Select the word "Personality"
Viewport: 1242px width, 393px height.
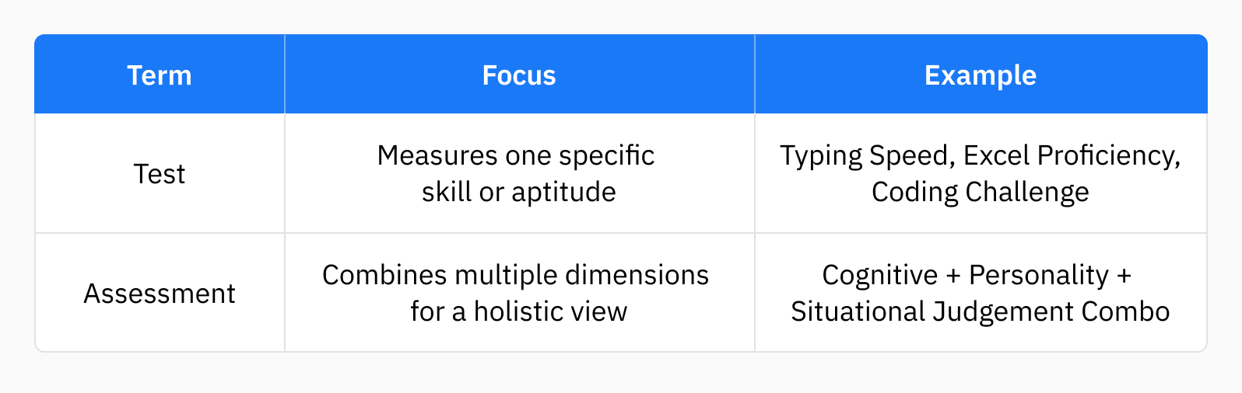coord(1038,275)
